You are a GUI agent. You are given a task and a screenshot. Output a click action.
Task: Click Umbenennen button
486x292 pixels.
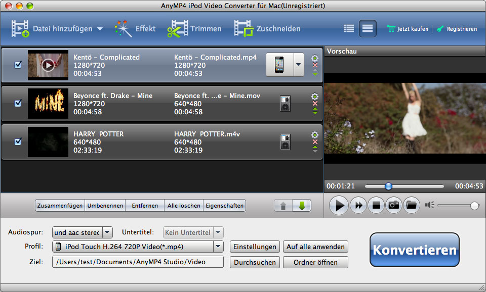point(105,206)
